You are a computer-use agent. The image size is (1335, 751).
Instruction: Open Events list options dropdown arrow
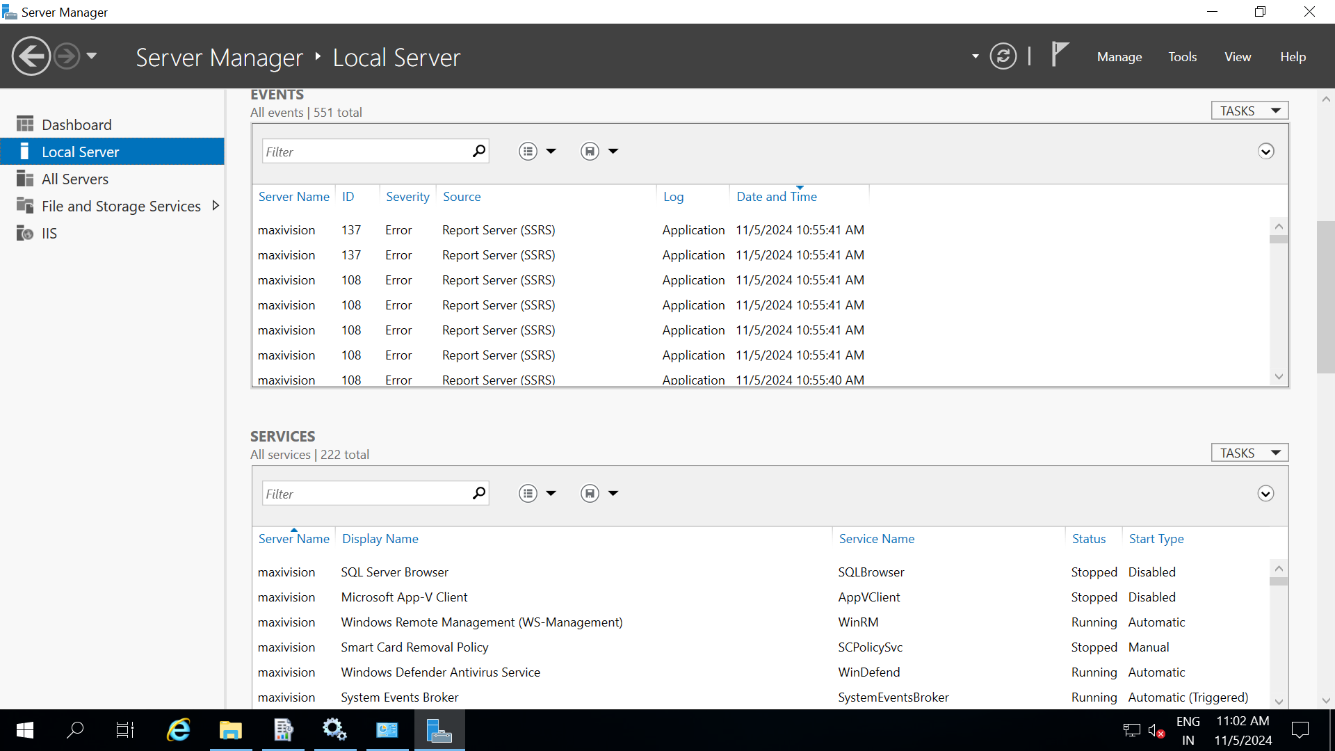click(x=551, y=151)
